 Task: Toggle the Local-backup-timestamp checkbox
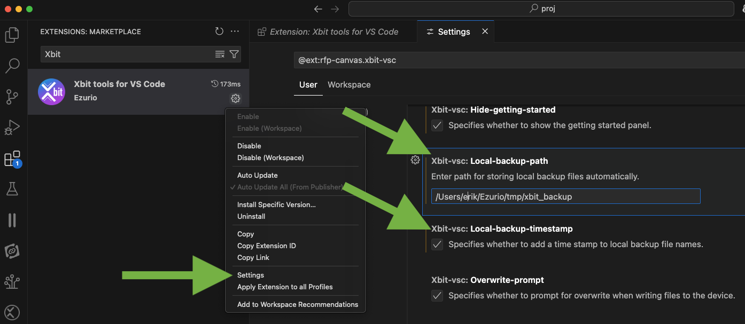(437, 244)
